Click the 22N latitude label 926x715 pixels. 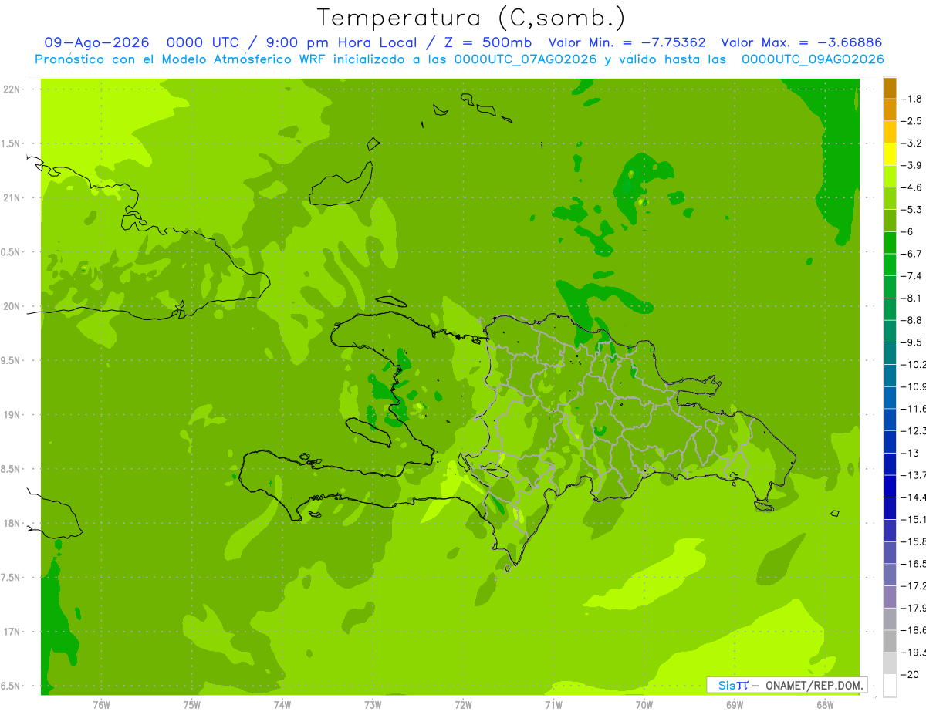(12, 89)
